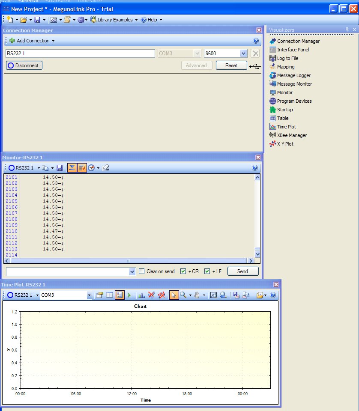359x411 pixels.
Task: Toggle the legend list icon in Time Plot toolbar
Action: point(120,295)
